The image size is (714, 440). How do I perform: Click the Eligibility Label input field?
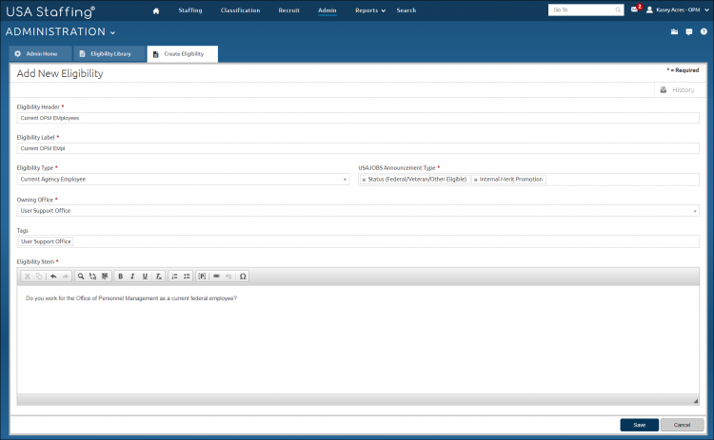click(x=358, y=148)
